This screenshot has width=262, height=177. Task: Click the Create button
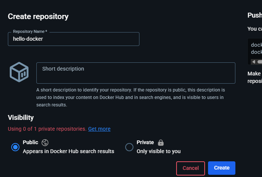tap(222, 168)
